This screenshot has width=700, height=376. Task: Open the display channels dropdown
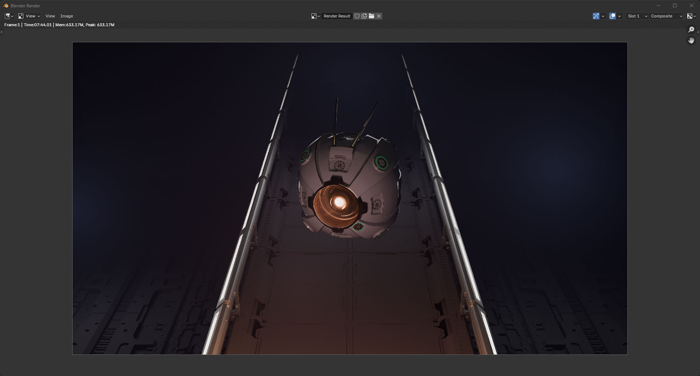(x=692, y=16)
